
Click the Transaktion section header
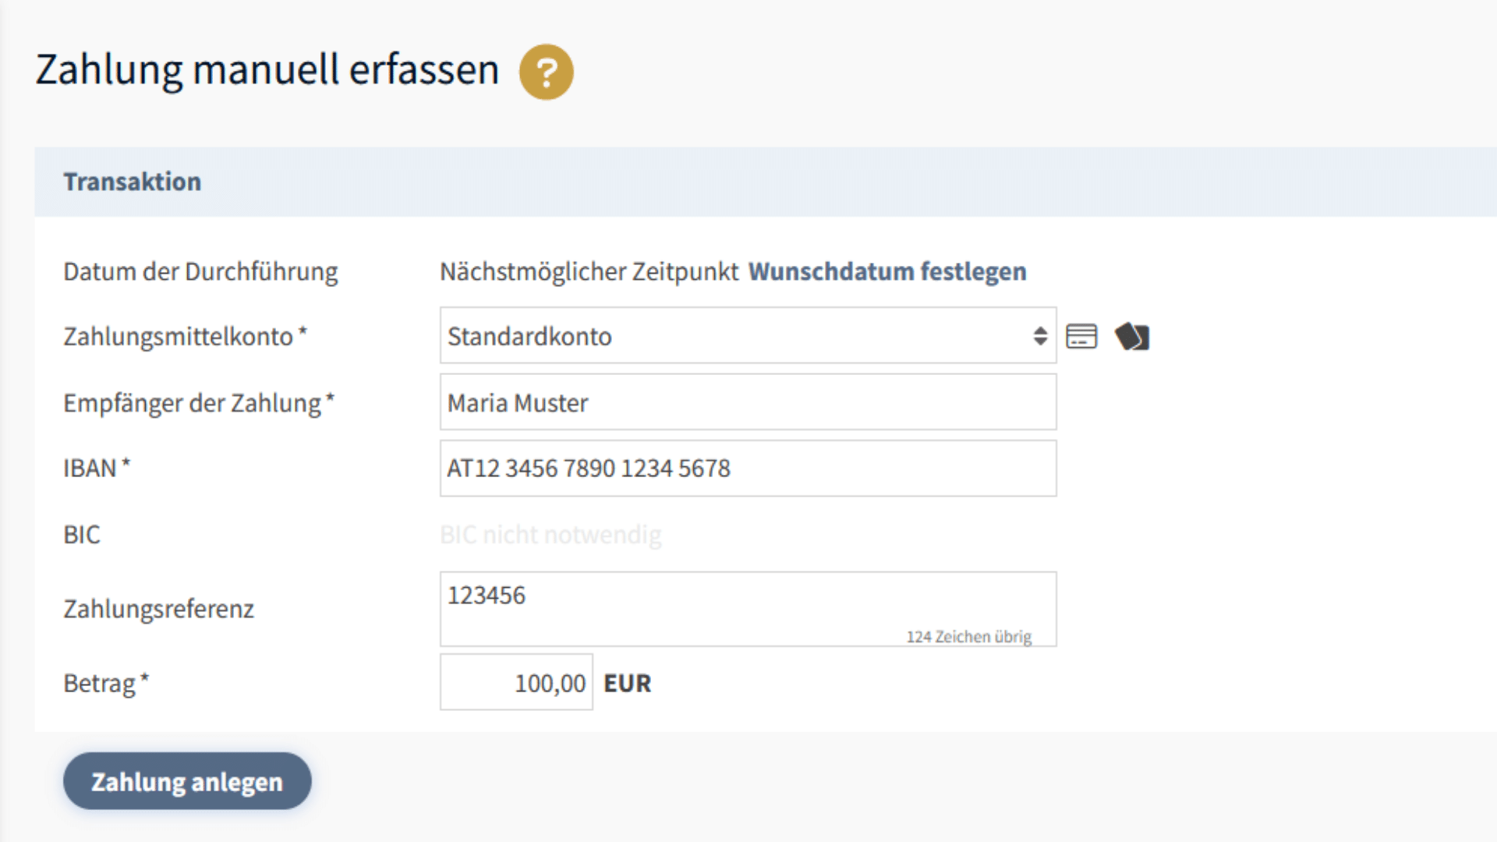(133, 182)
